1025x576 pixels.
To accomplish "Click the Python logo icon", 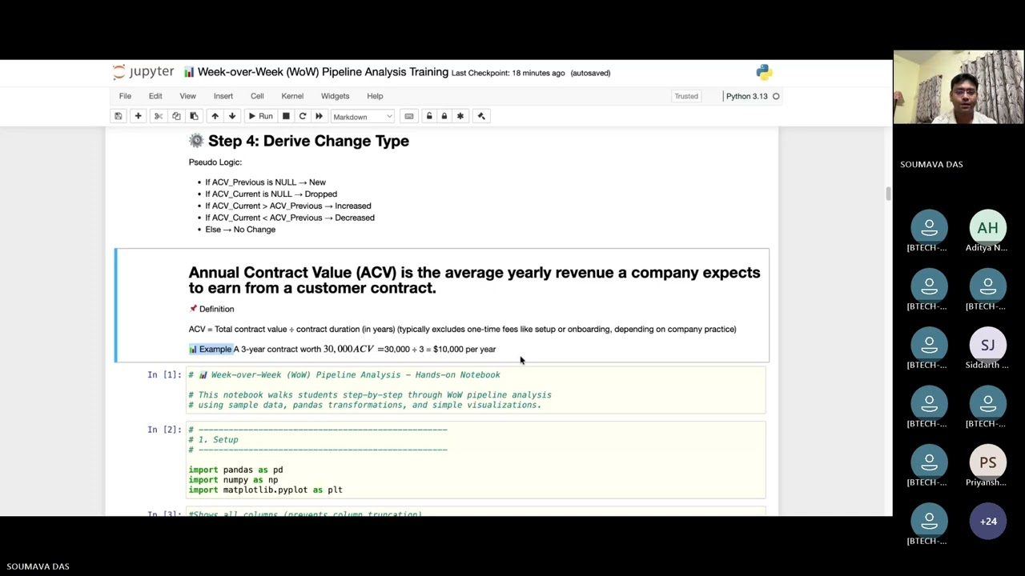I will click(764, 73).
